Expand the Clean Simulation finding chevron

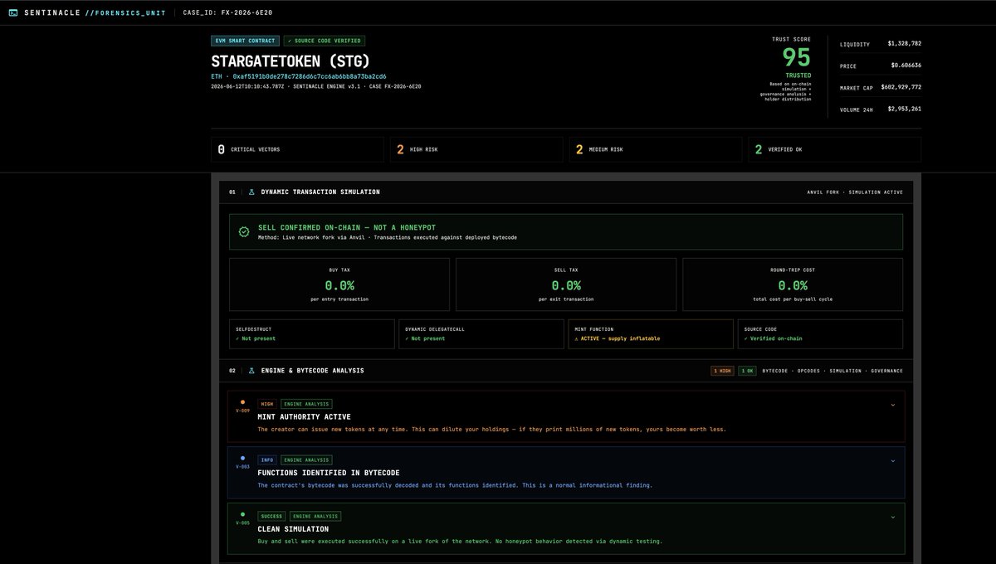[893, 517]
